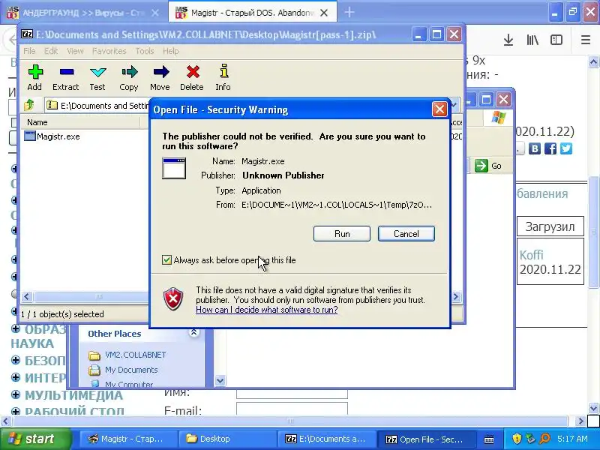Open VM2.COLLABNET in Other Places

136,355
